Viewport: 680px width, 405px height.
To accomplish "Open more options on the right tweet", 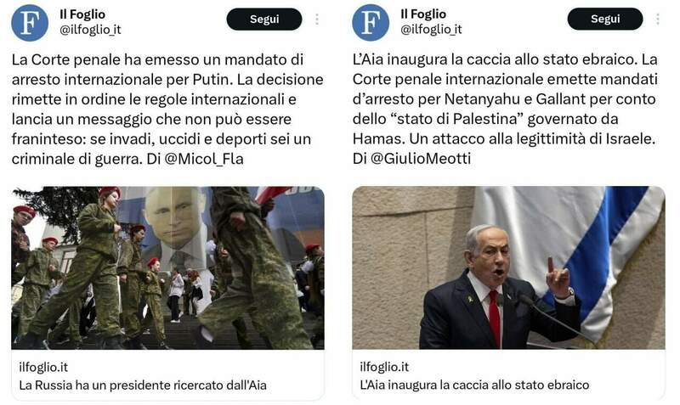I will 658,19.
